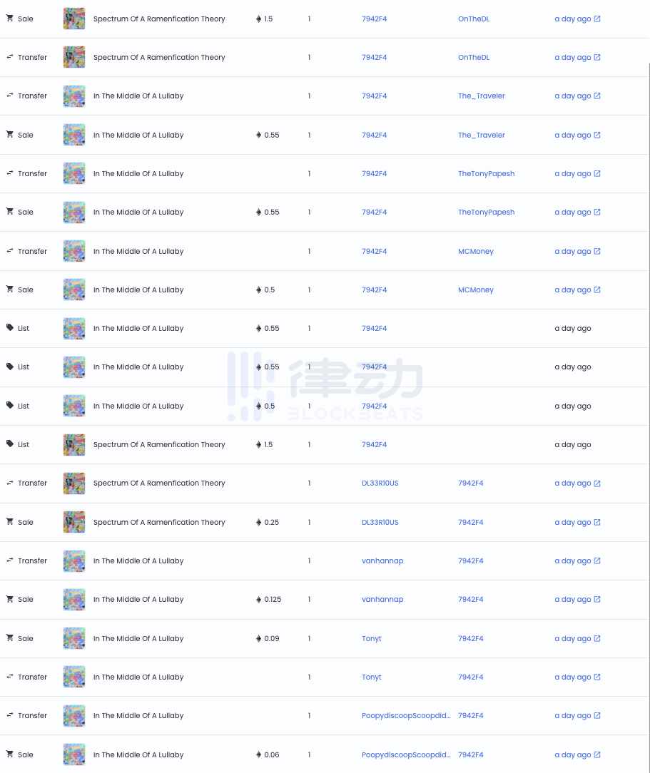Click the cart icon of the 1.5 Sale row
This screenshot has width=650, height=773.
pyautogui.click(x=9, y=19)
